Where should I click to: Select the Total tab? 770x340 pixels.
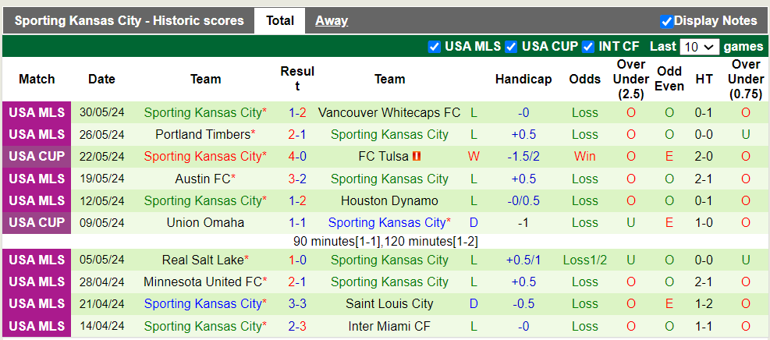tap(280, 21)
